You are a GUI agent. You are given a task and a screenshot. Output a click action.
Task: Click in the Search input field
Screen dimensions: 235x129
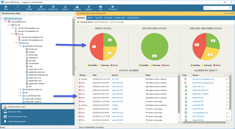[x=216, y=8]
